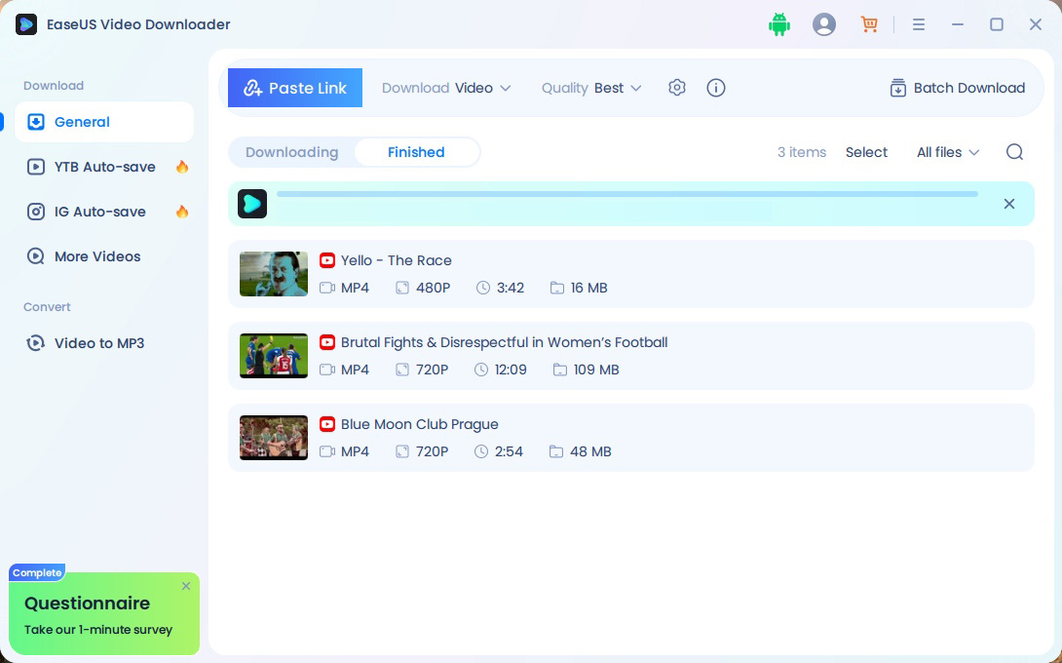
Task: Dismiss the banner with X icon
Action: 1009,204
